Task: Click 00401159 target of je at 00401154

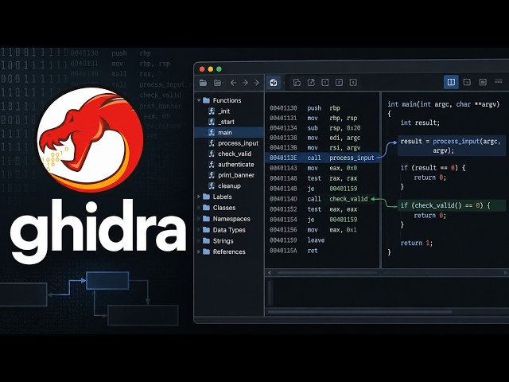Action: point(344,220)
